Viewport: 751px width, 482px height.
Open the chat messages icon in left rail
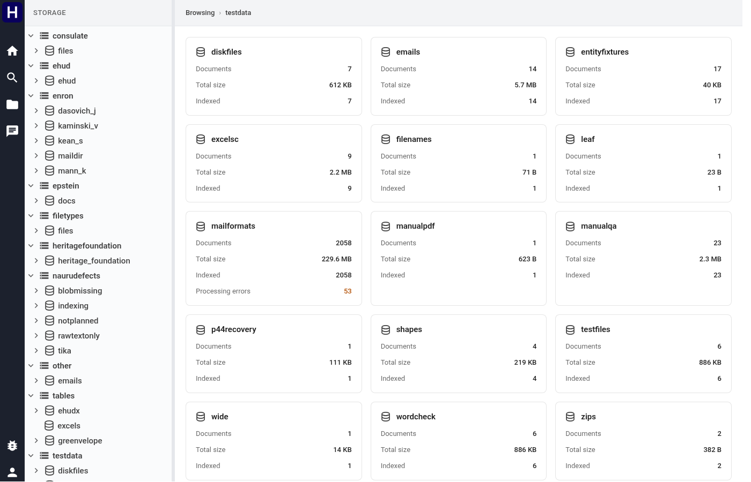[x=12, y=131]
